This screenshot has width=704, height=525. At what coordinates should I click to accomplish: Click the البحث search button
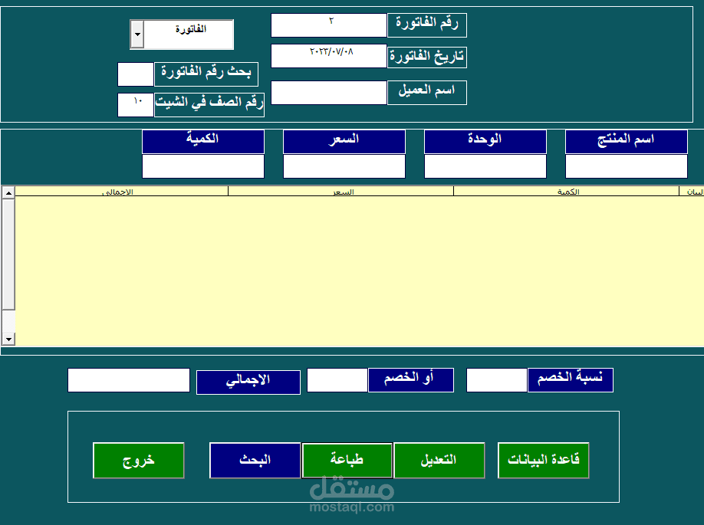click(255, 461)
